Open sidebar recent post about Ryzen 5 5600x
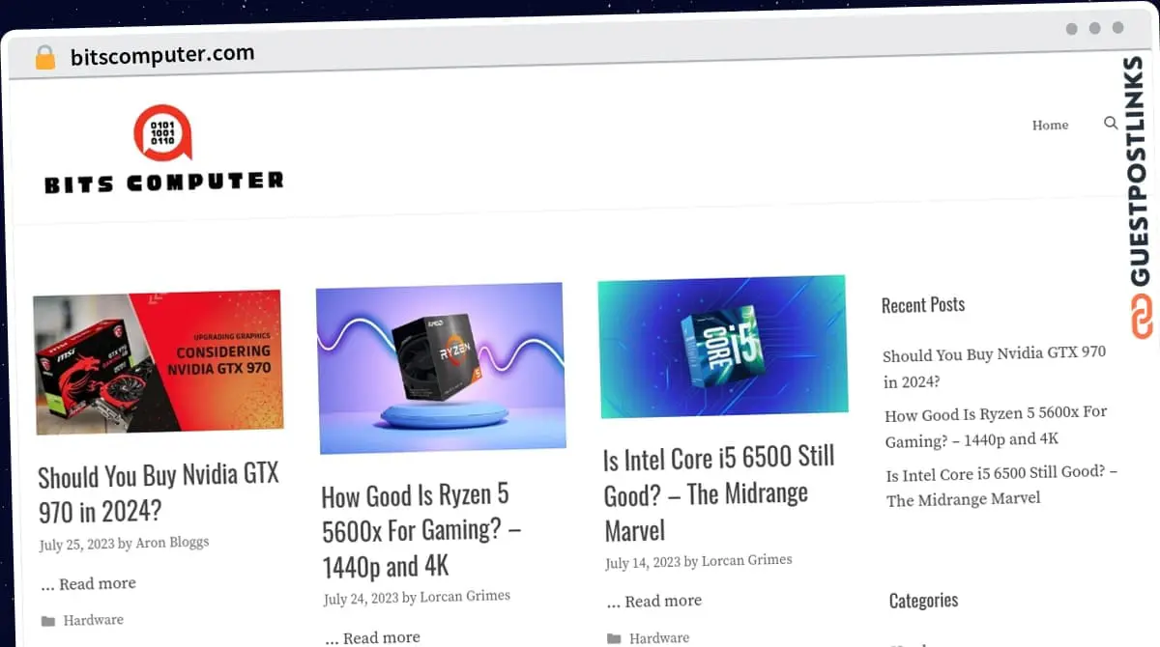The width and height of the screenshot is (1160, 647). 996,426
